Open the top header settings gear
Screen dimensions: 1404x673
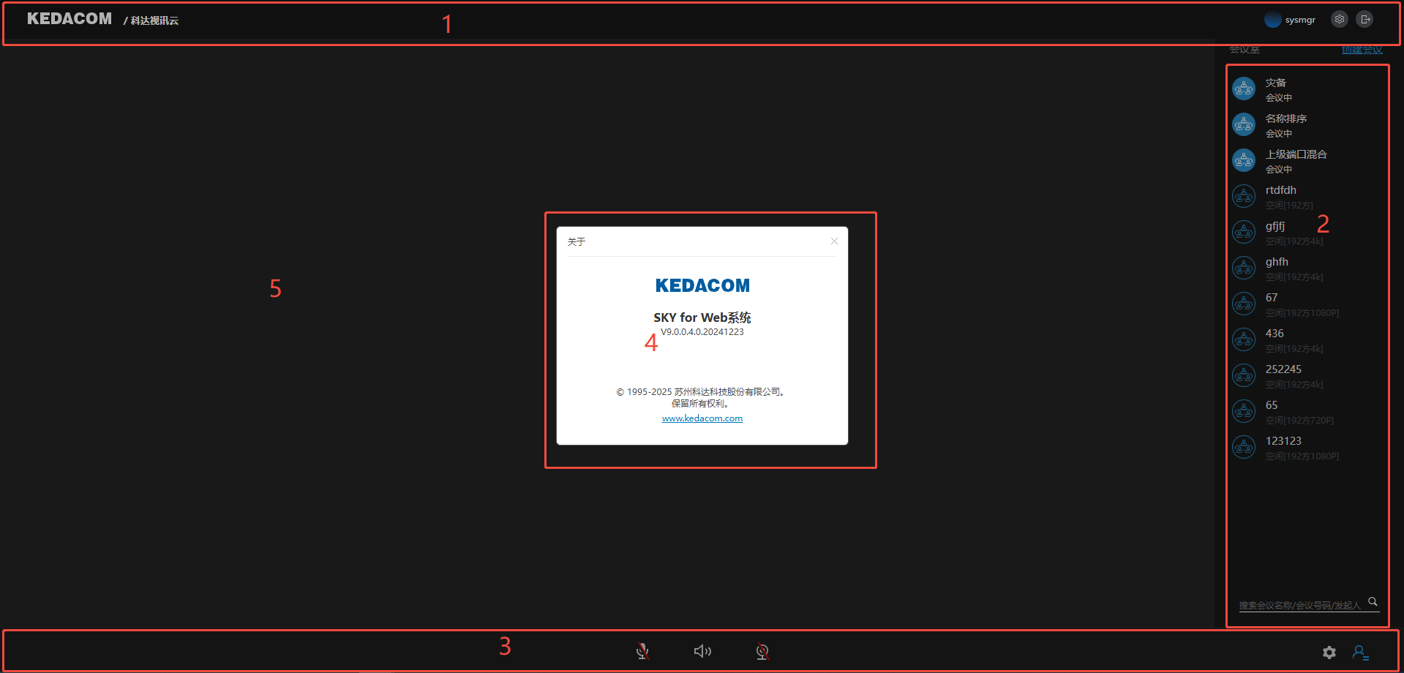tap(1340, 20)
